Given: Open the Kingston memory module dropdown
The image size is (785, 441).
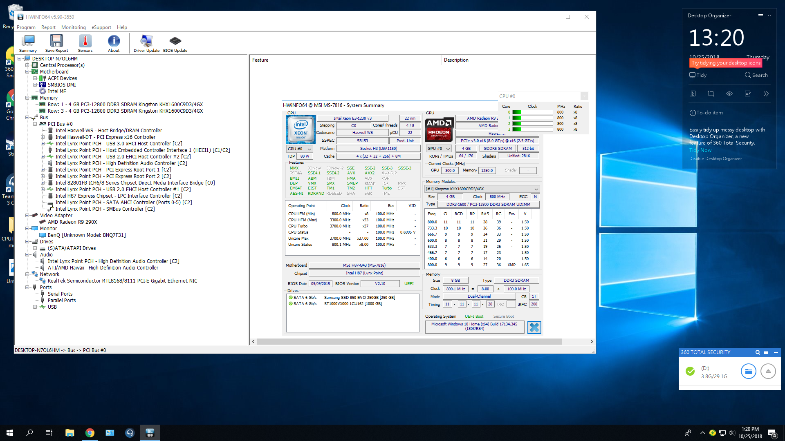Looking at the screenshot, I should pyautogui.click(x=482, y=189).
